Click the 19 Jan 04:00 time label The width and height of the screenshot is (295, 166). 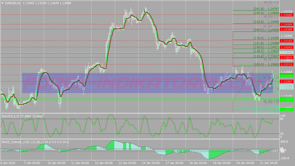221,163
